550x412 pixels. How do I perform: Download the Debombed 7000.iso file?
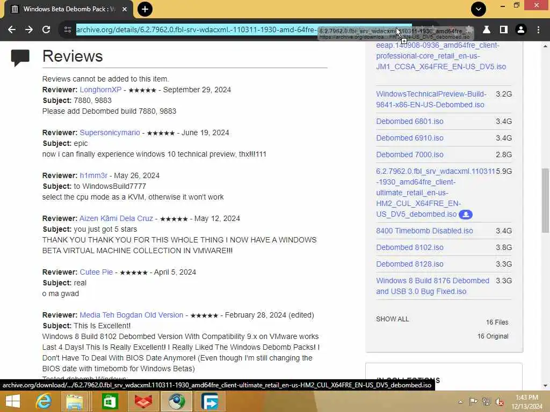[x=410, y=154]
